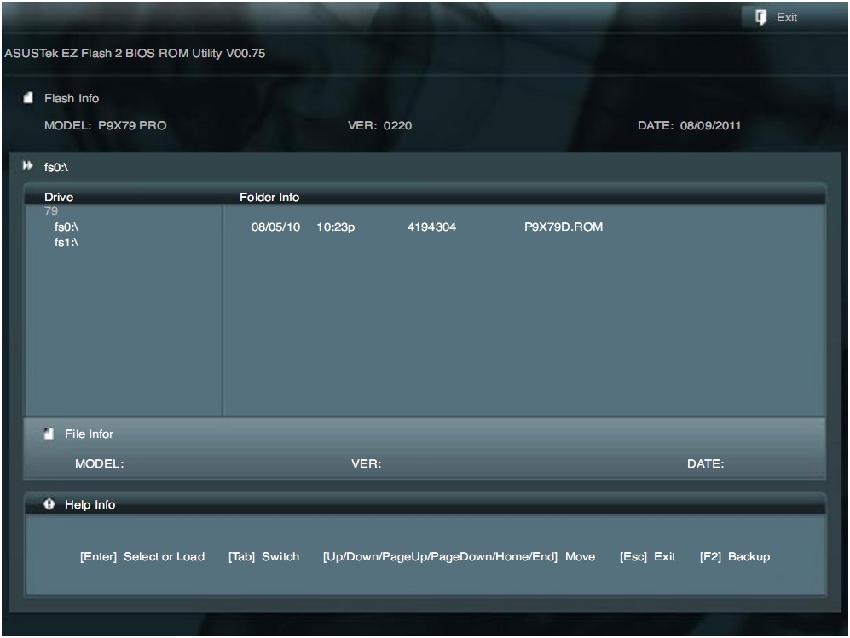Click the double-arrow path icon beside fs0:\
Screen dimensions: 850x638
pyautogui.click(x=27, y=166)
